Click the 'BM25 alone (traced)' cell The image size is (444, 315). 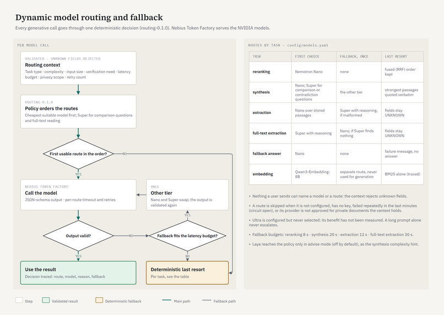tap(402, 174)
